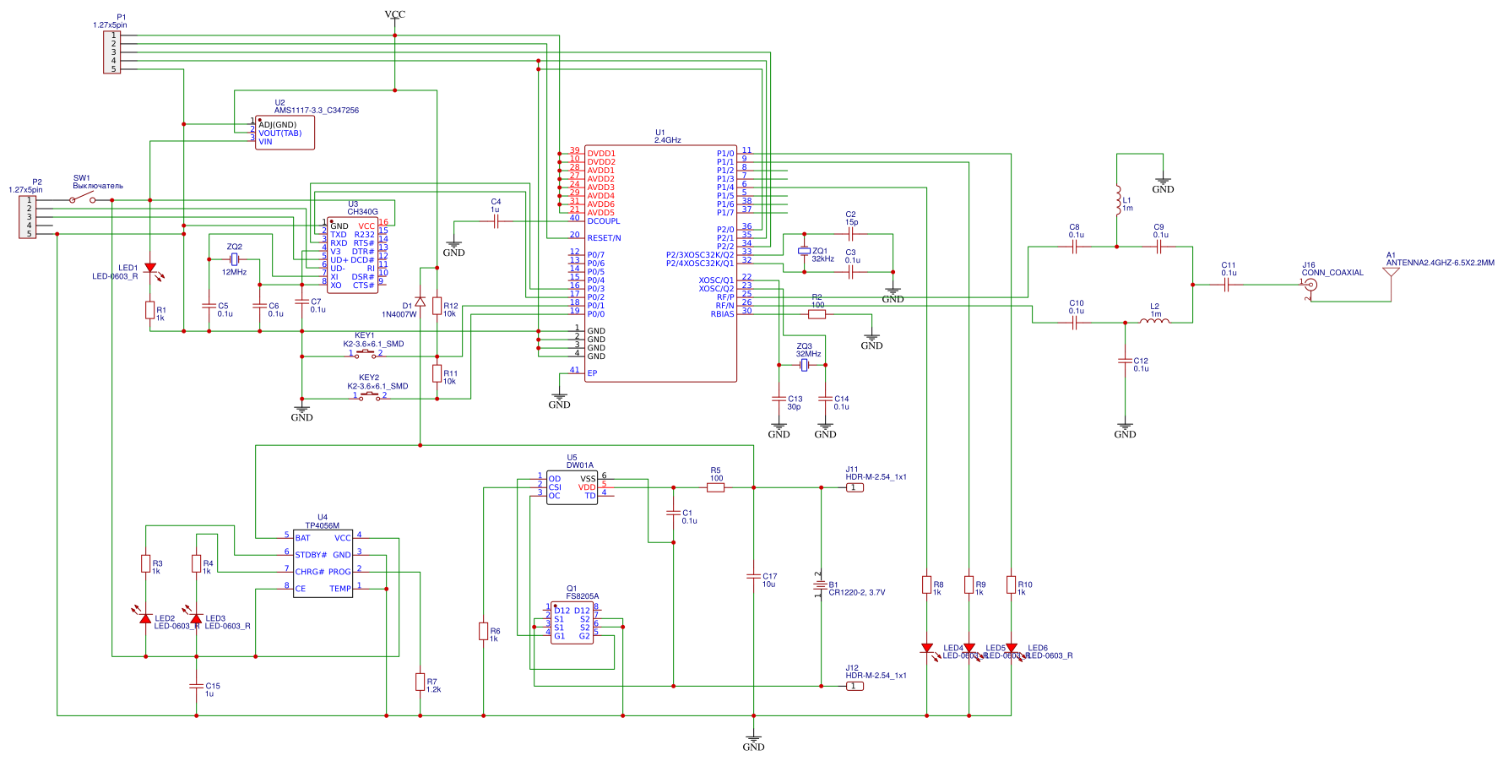Click the J12 header pin
This screenshot has height=761, width=1503.
855,686
